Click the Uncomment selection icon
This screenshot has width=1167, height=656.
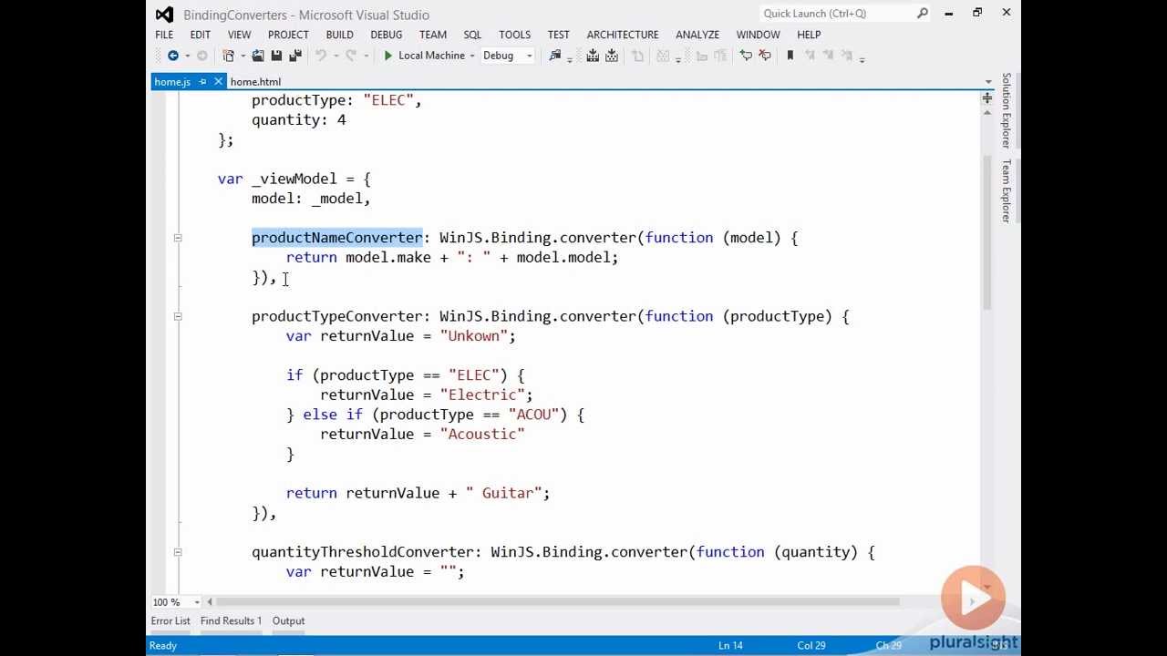tap(764, 56)
